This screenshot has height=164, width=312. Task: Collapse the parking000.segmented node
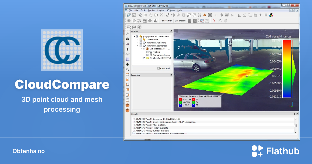coord(138,46)
